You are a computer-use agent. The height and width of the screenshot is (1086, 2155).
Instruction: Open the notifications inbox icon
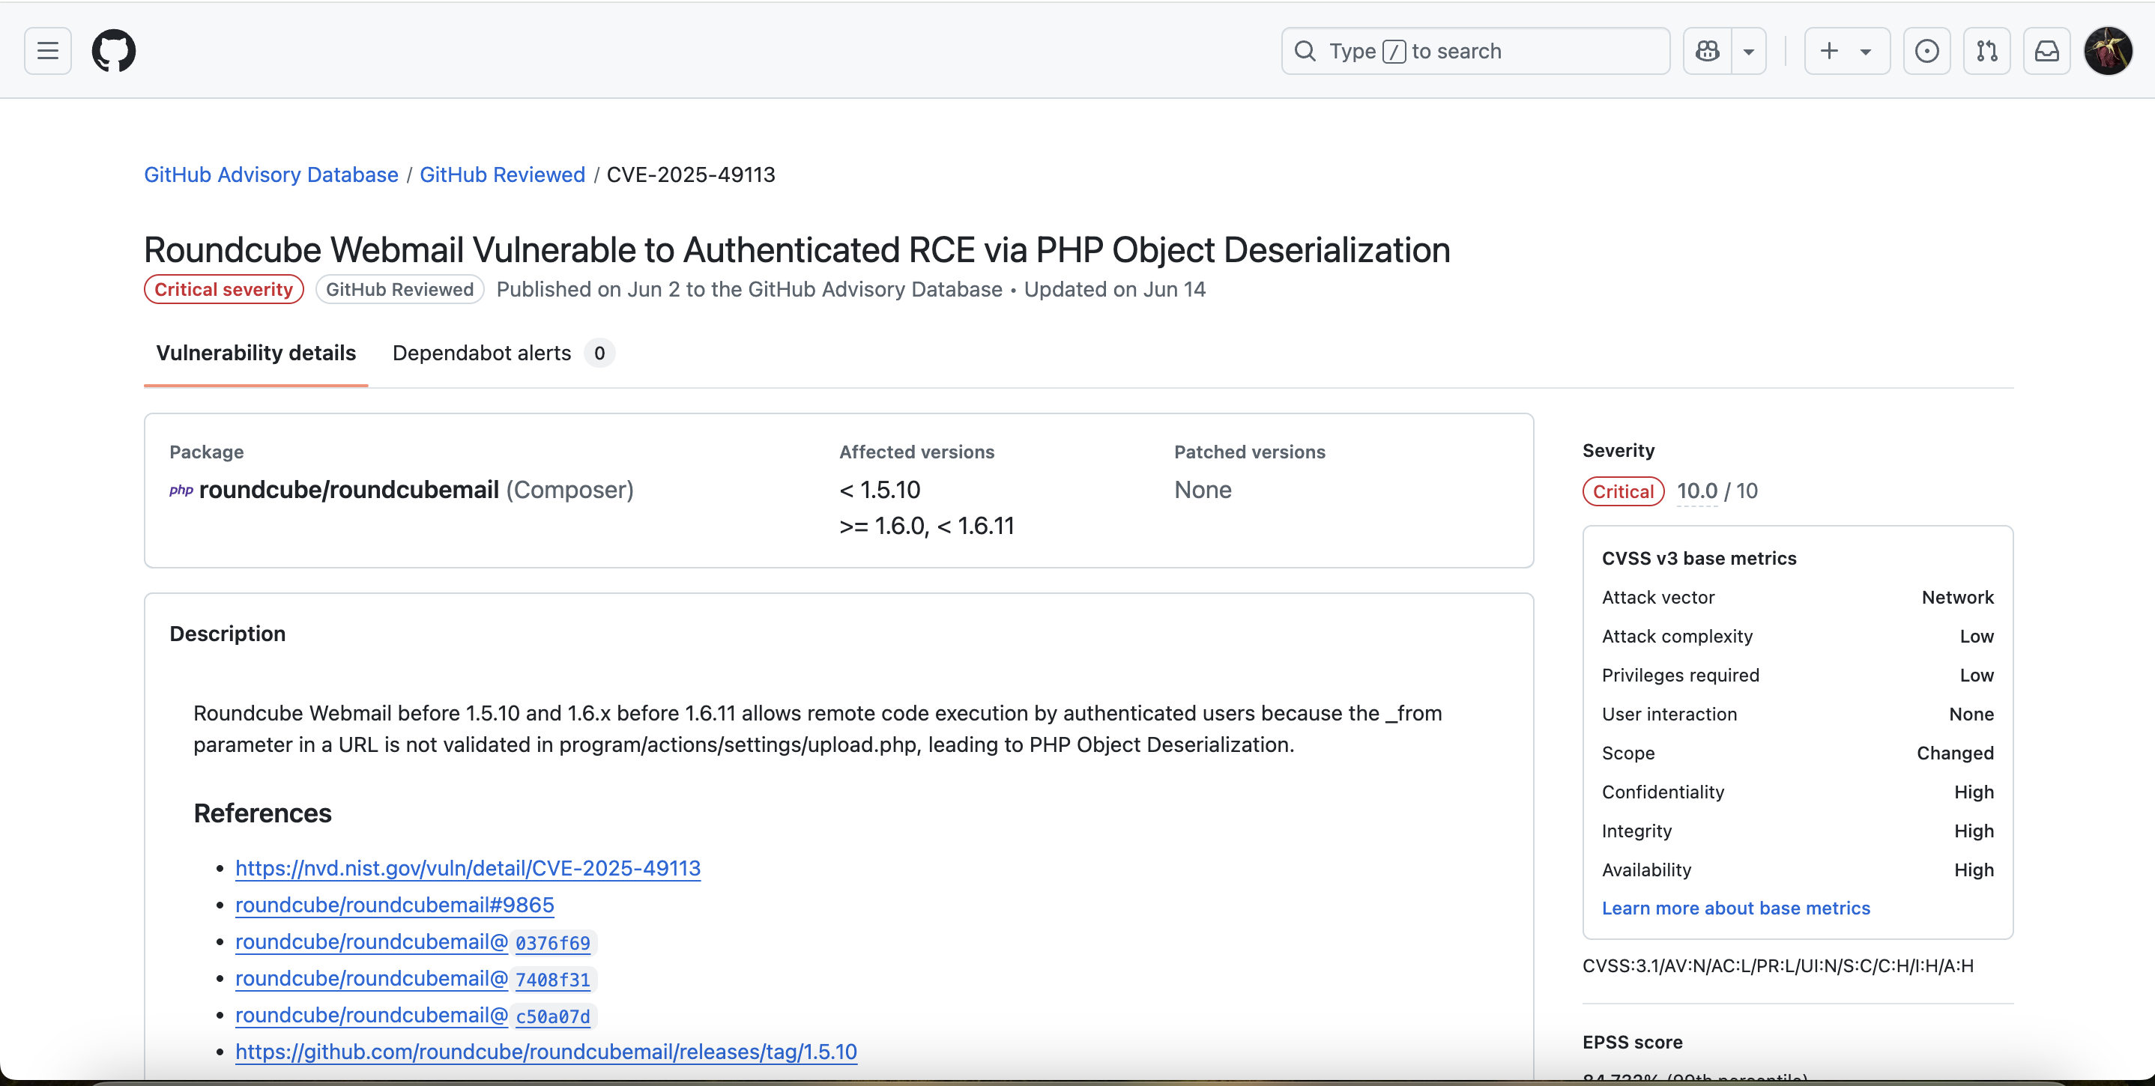click(2046, 51)
